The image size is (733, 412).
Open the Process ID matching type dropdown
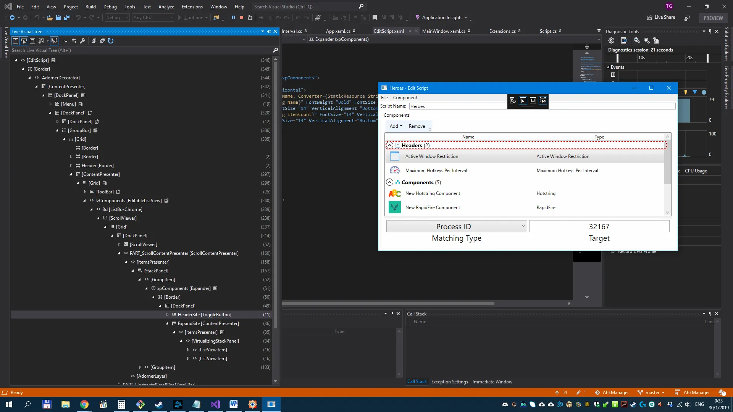523,226
